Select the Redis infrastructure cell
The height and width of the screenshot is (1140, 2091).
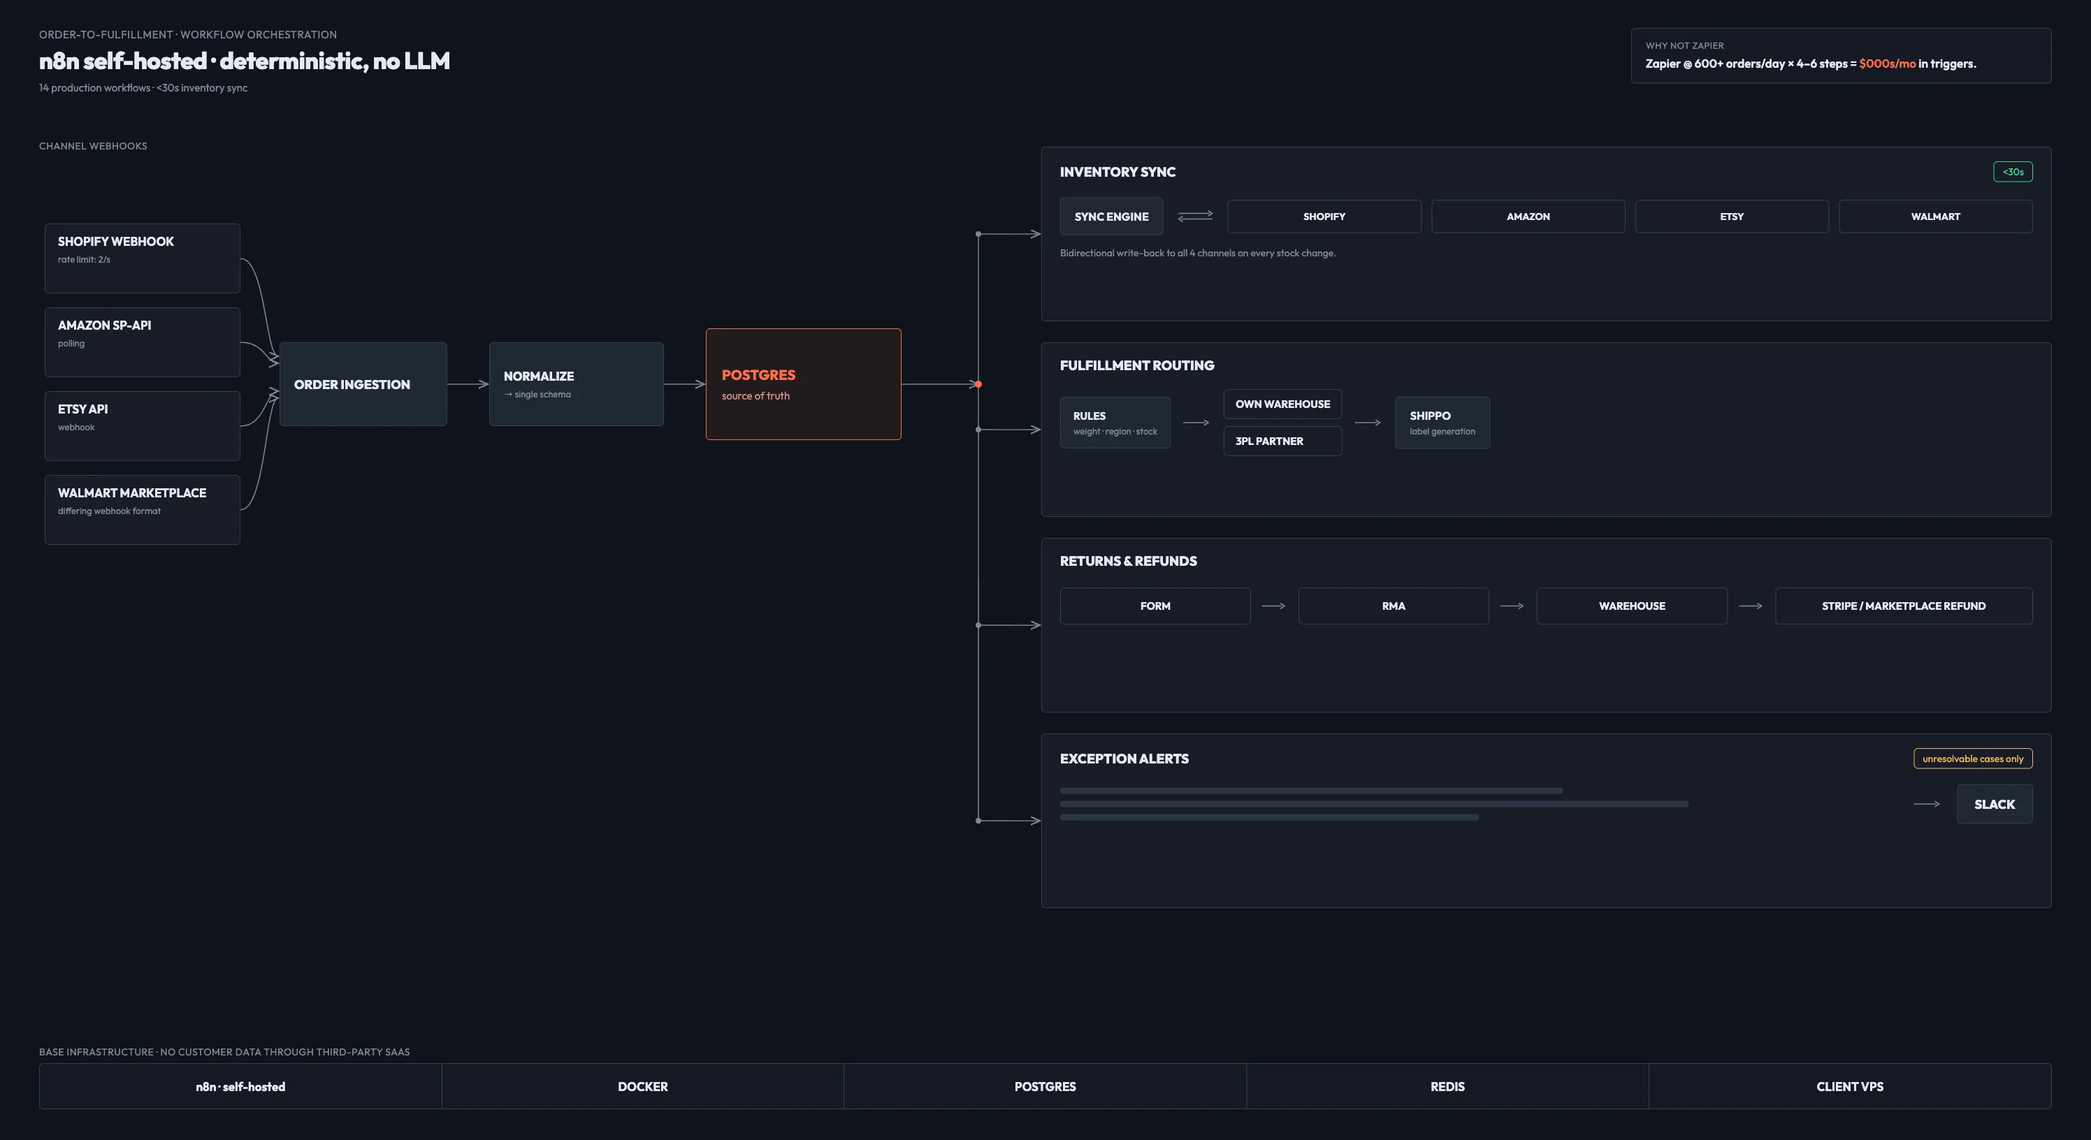[x=1447, y=1086]
